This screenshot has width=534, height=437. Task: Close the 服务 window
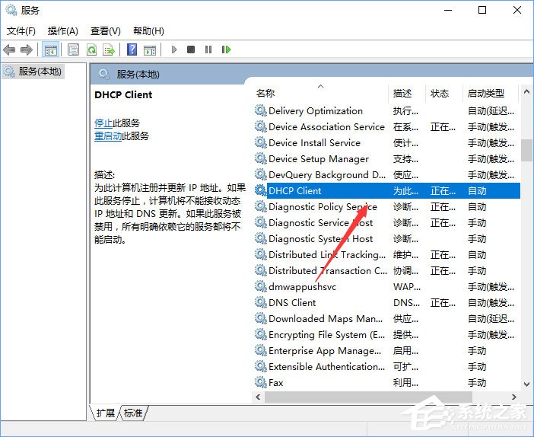517,10
